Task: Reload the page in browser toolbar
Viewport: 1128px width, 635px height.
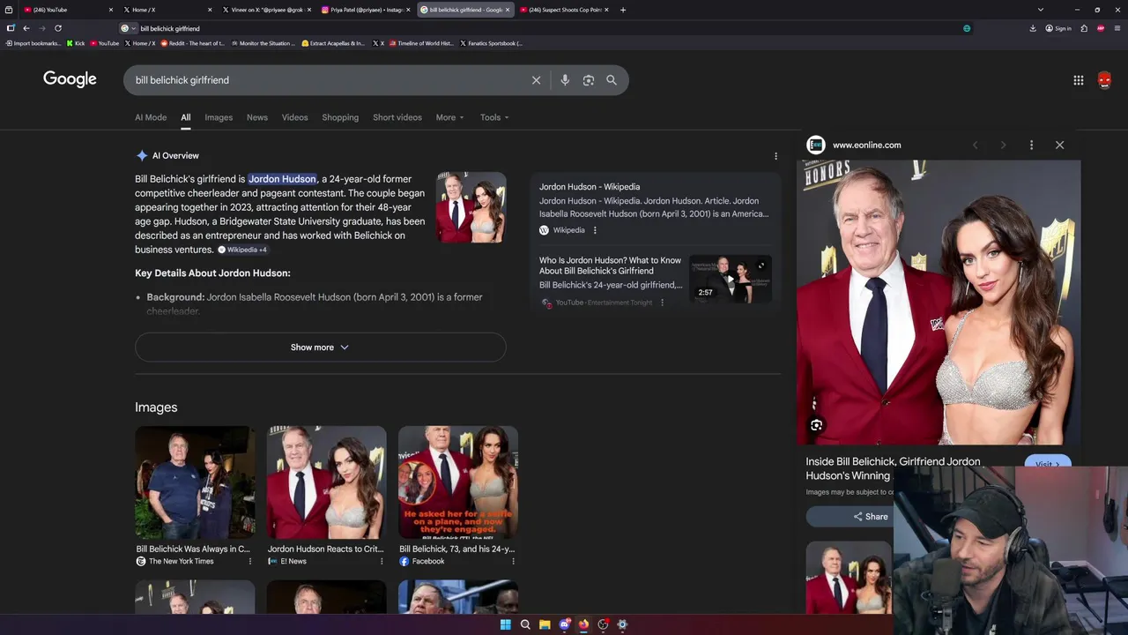Action: [58, 28]
